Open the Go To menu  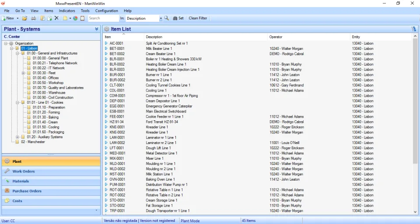coord(20,10)
